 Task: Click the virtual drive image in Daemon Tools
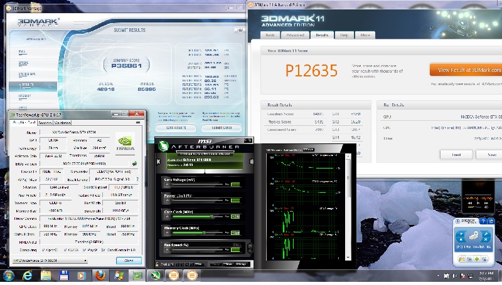(473, 236)
